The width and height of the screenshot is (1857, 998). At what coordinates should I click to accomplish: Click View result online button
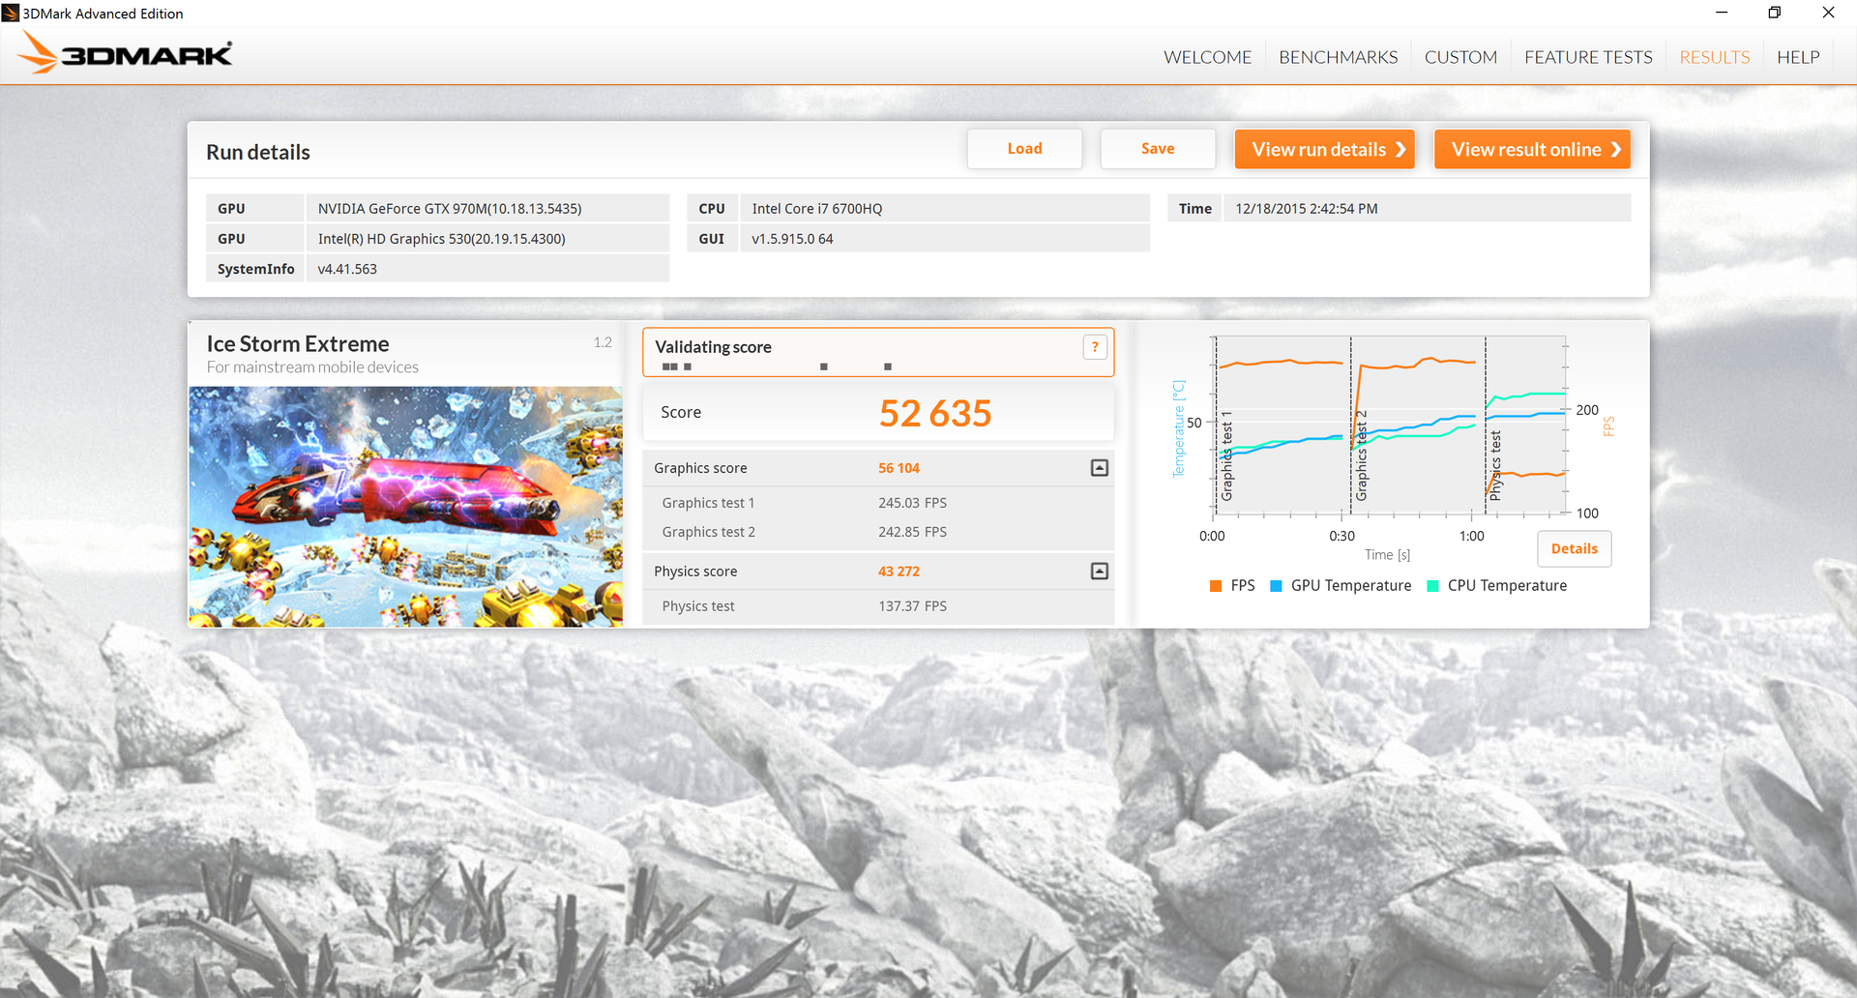click(x=1532, y=149)
